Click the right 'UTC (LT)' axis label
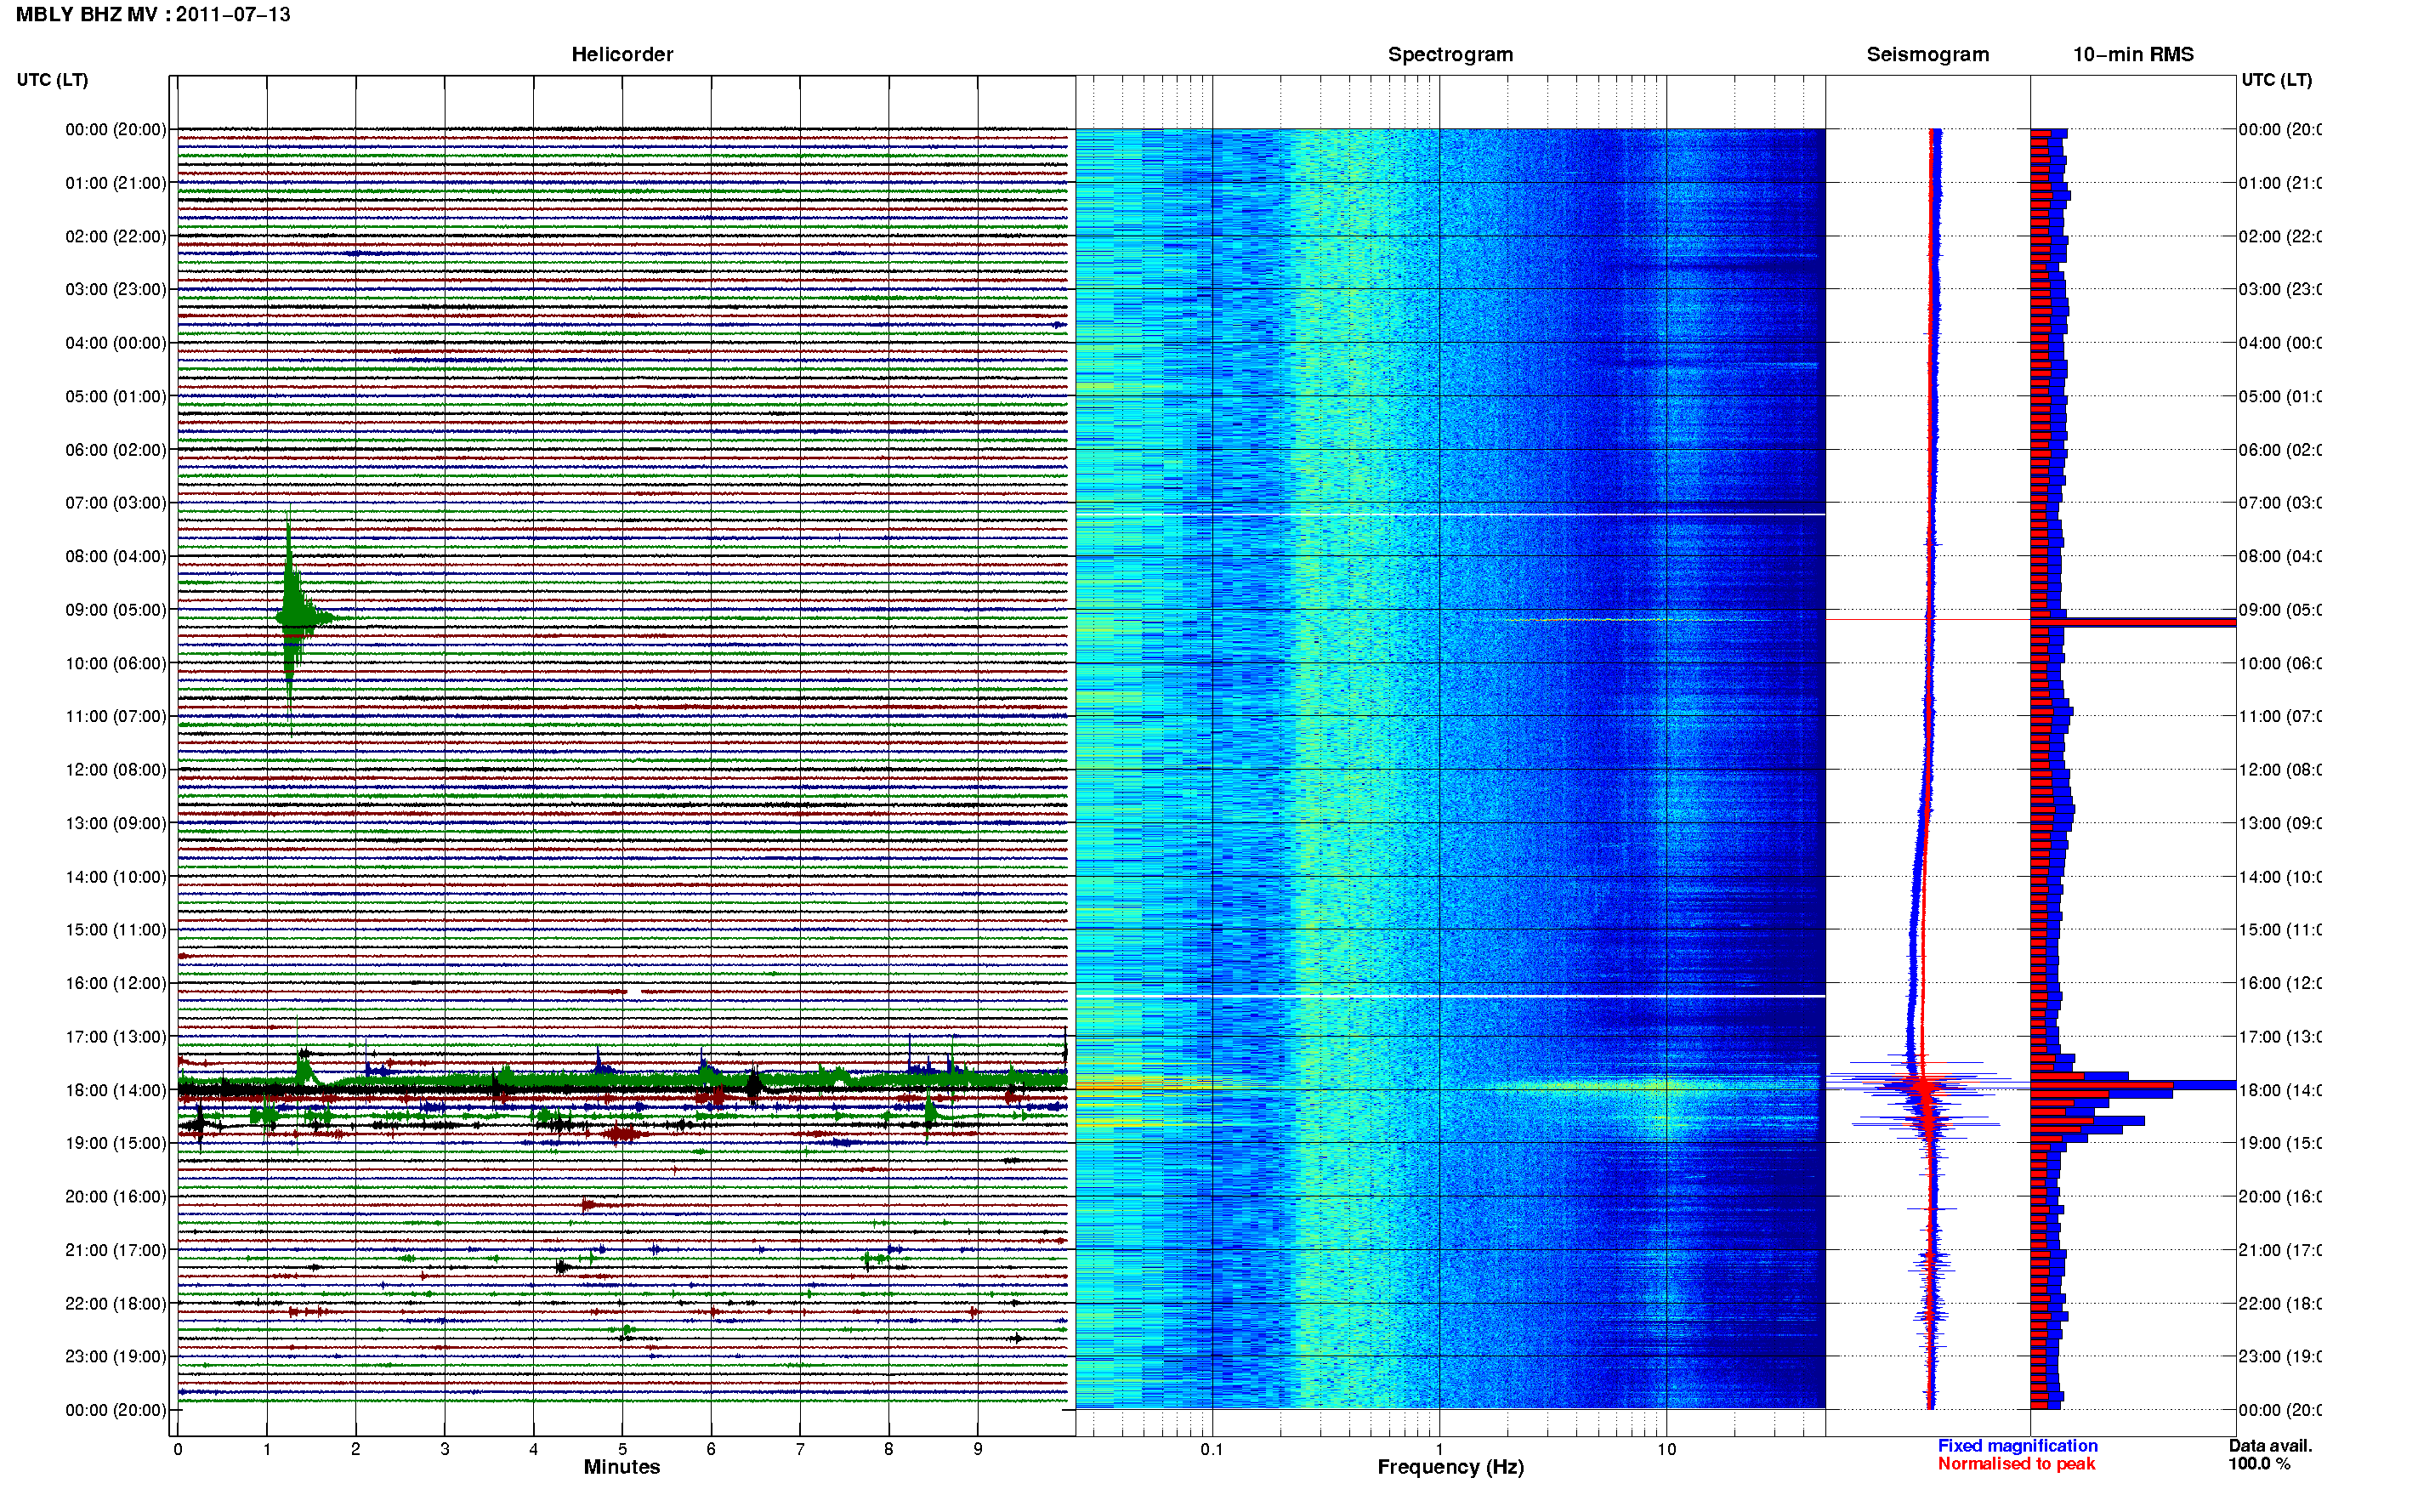Image resolution: width=2418 pixels, height=1512 pixels. (2276, 80)
